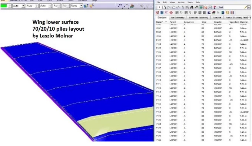Viewport: 252px width, 146px height.
Task: Open the Sort field dropdown arrow
Action: tap(249, 7)
